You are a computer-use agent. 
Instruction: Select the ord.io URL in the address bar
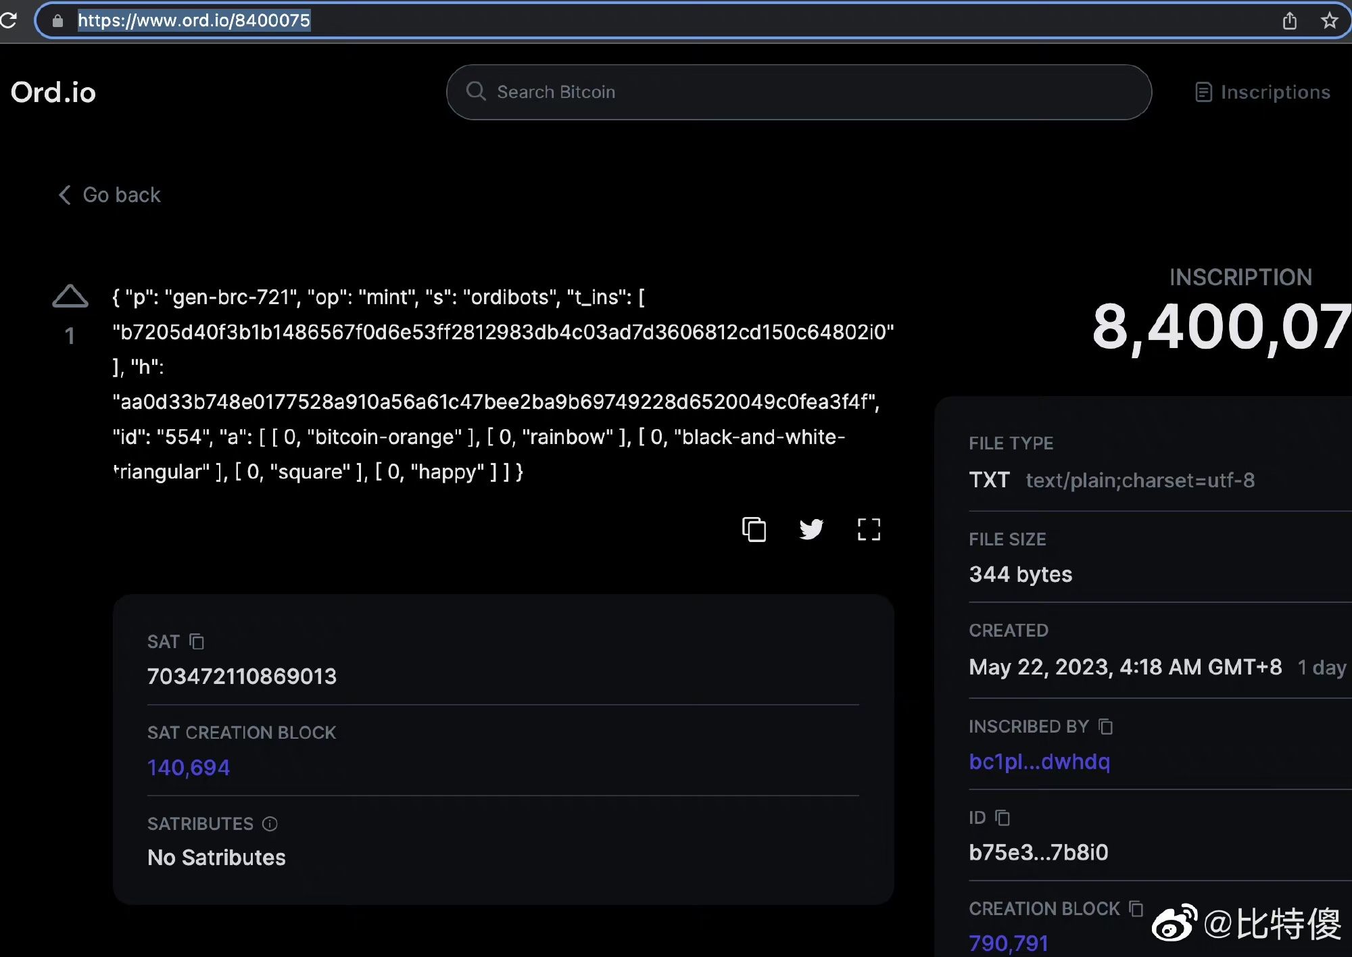click(194, 20)
